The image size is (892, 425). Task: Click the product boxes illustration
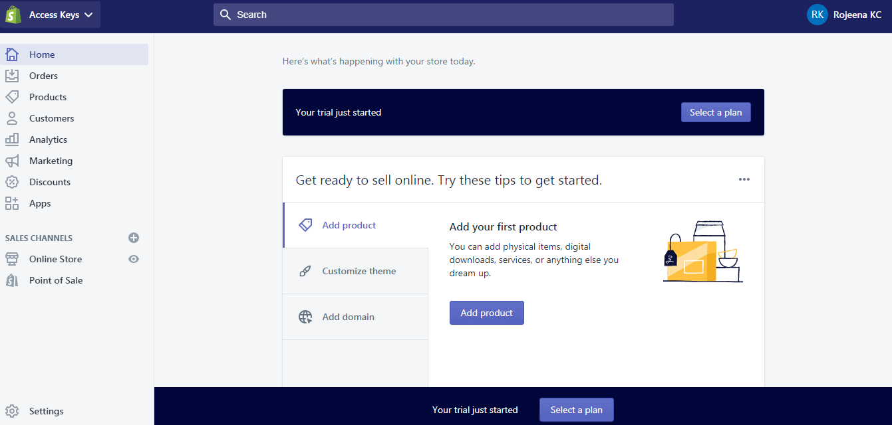[x=703, y=252]
